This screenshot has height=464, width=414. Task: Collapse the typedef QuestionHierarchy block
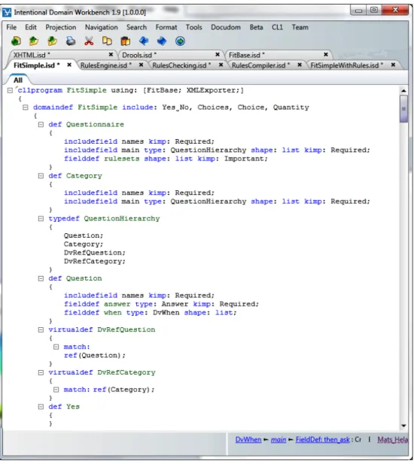tap(41, 219)
